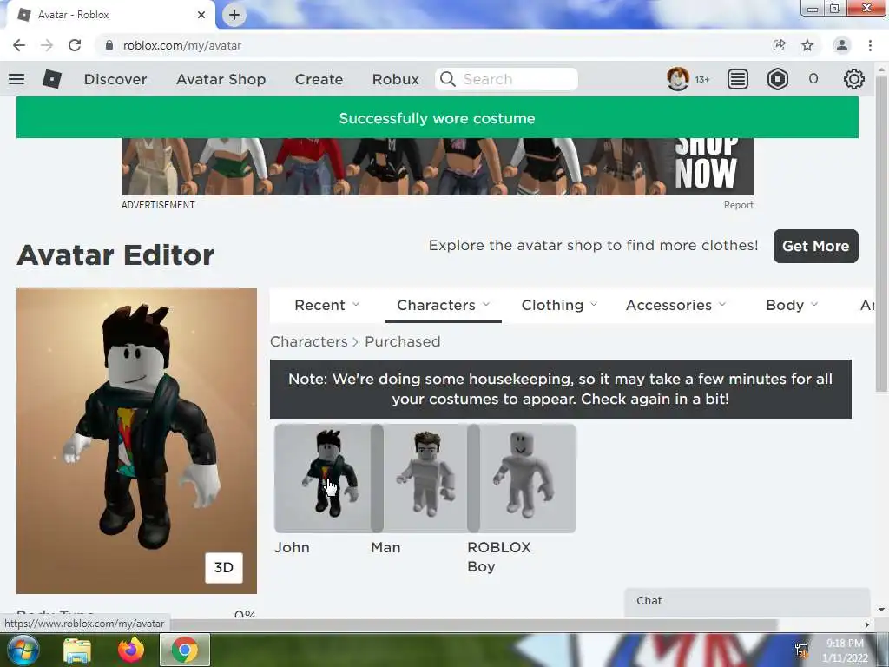Click the browser address bar URL
Viewport: 889px width, 667px height.
tap(182, 45)
